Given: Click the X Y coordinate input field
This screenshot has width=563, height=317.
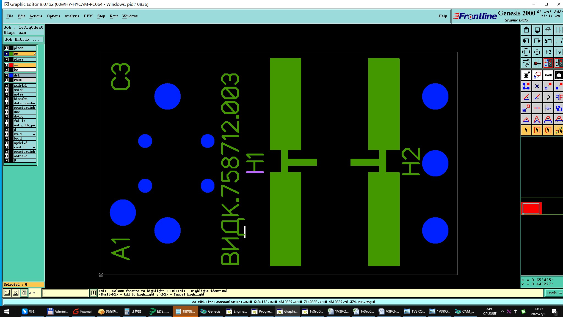Looking at the screenshot, I should click(65, 293).
